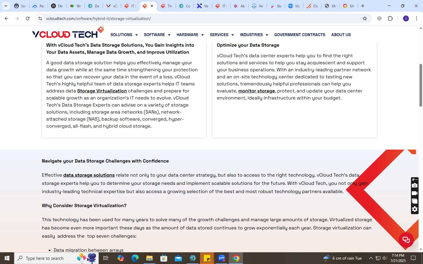Image resolution: width=423 pixels, height=264 pixels.
Task: Expand the HARDWARE menu
Action: coord(190,35)
